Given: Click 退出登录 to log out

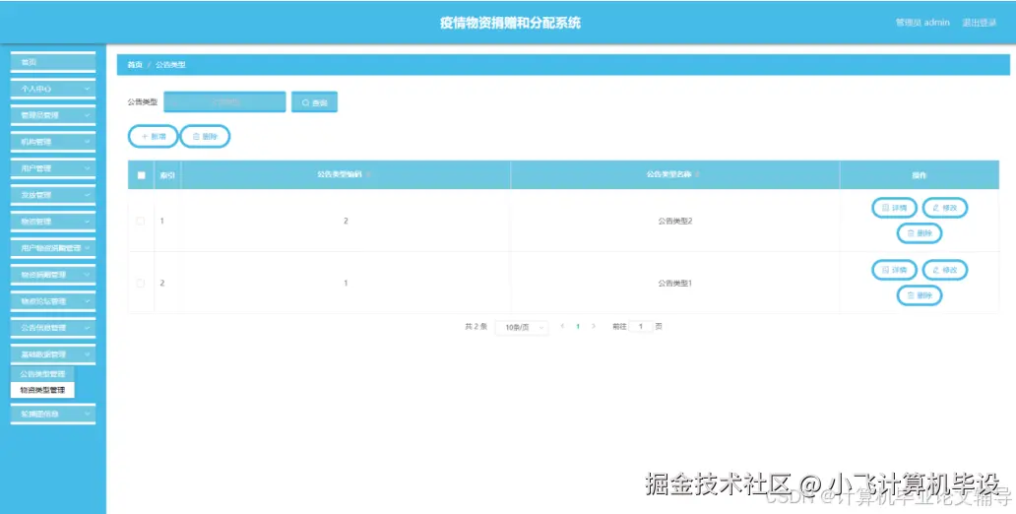Looking at the screenshot, I should (x=979, y=23).
